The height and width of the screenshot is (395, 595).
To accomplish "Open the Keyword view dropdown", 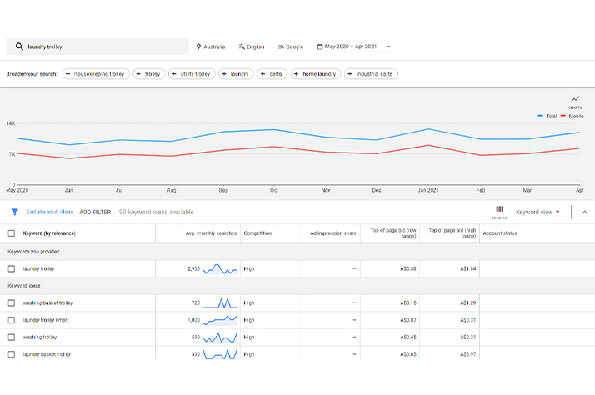I will [x=537, y=212].
